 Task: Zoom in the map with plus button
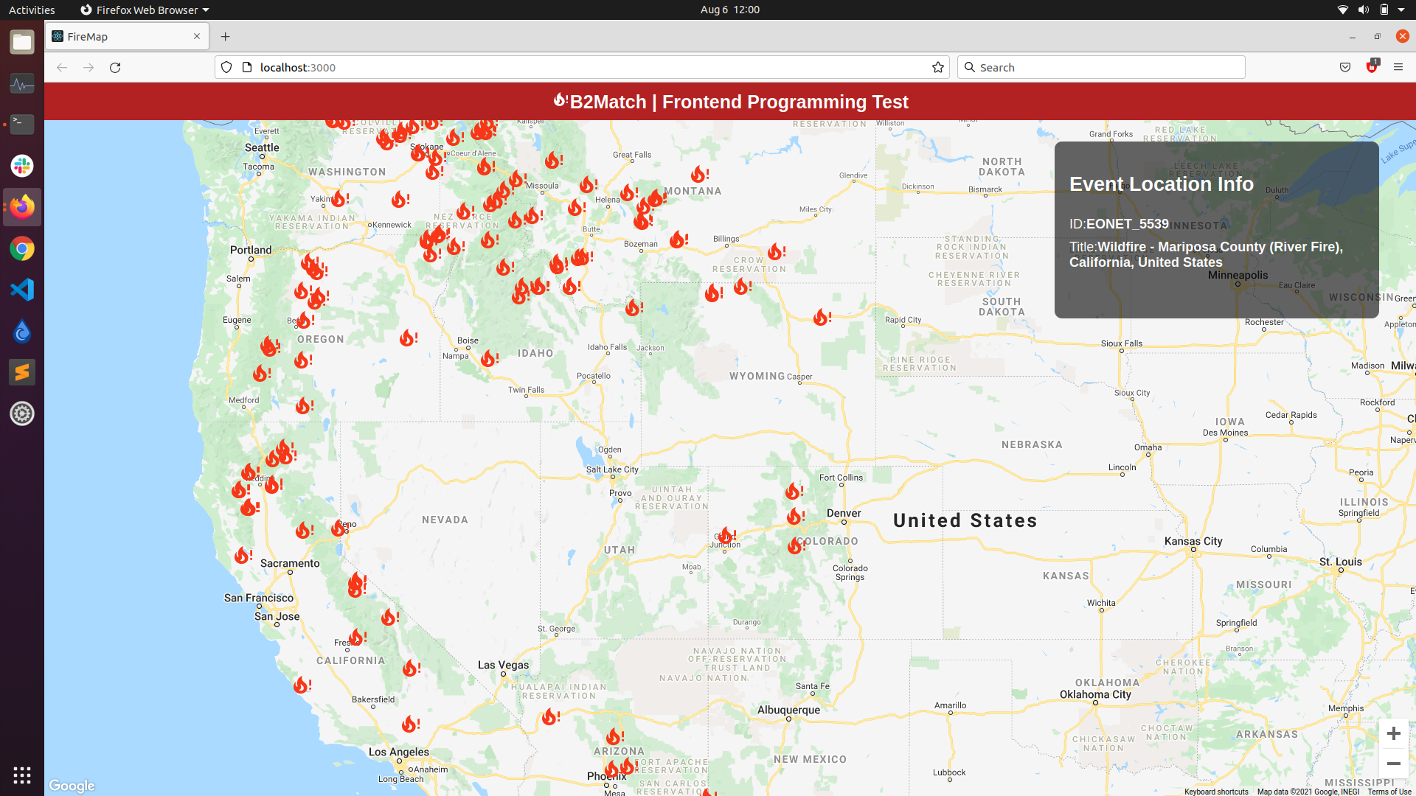pos(1393,733)
